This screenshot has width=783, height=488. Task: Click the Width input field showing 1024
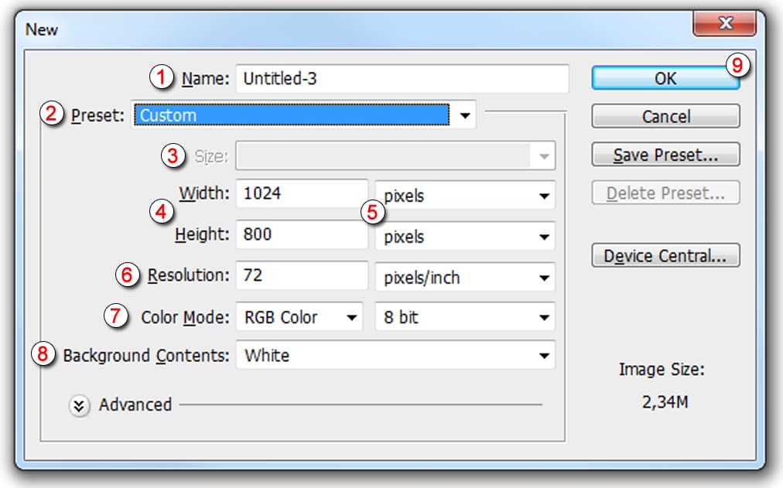pyautogui.click(x=303, y=194)
